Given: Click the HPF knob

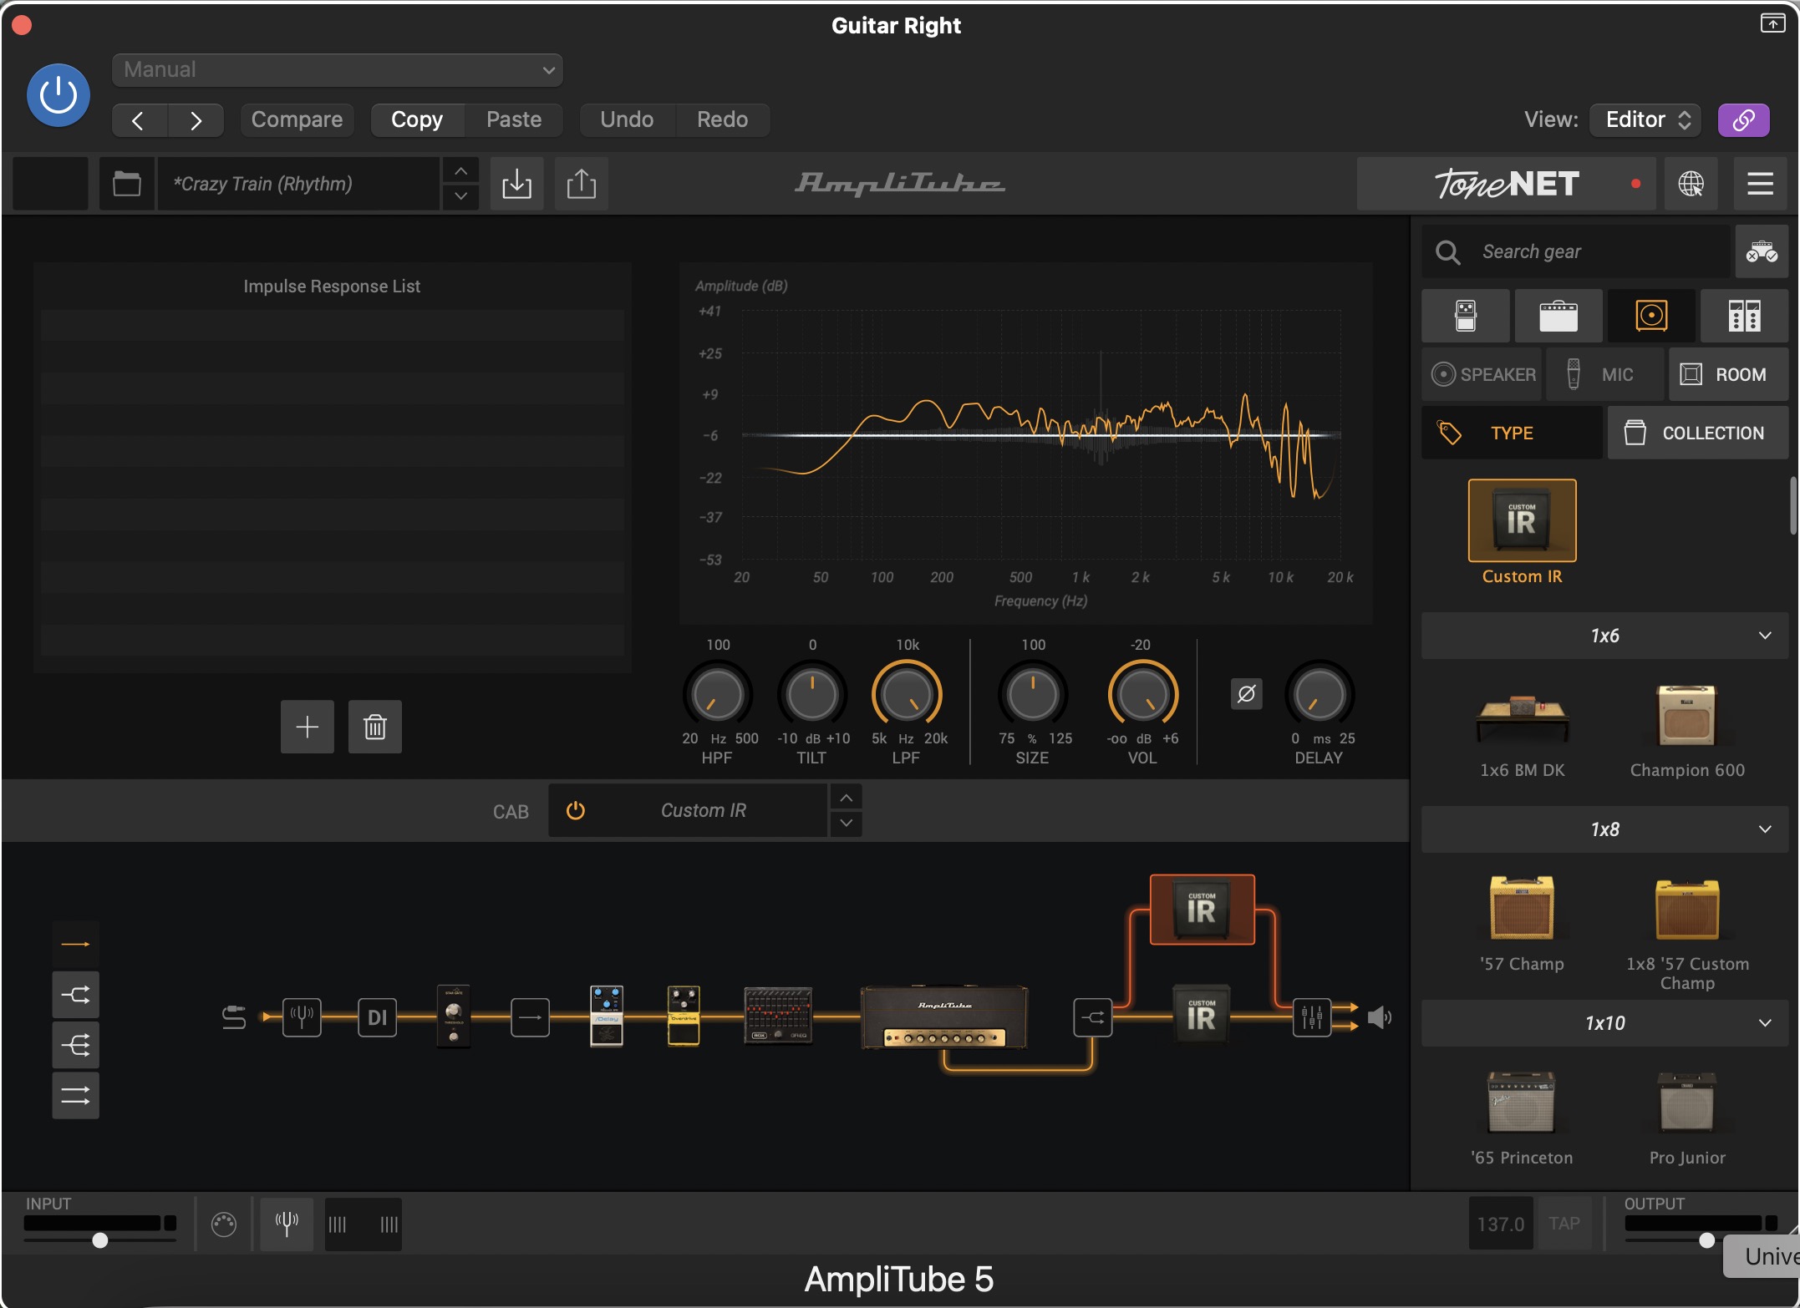Looking at the screenshot, I should pyautogui.click(x=717, y=695).
